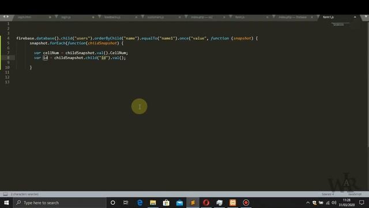The height and width of the screenshot is (208, 369).
Task: Click the Sublime Text taskbar icon
Action: click(193, 203)
